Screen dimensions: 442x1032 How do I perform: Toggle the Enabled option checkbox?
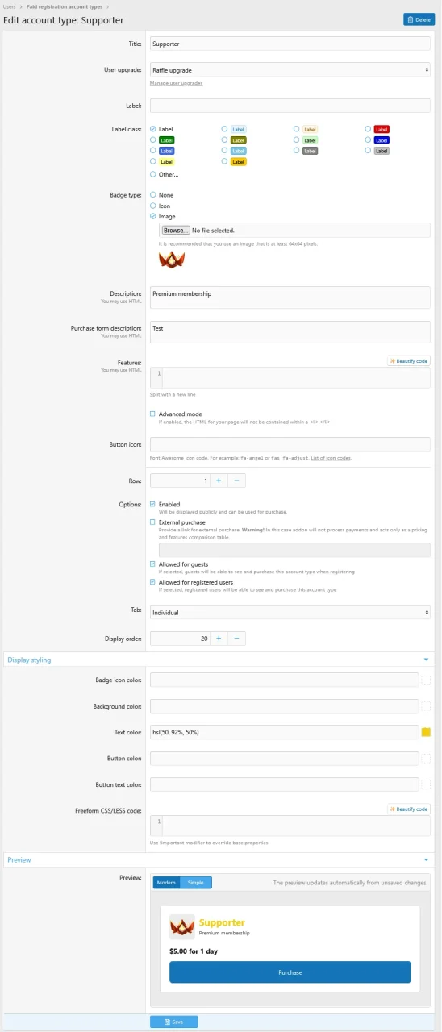point(153,504)
